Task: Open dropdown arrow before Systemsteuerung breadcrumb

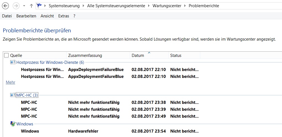Action: point(45,6)
